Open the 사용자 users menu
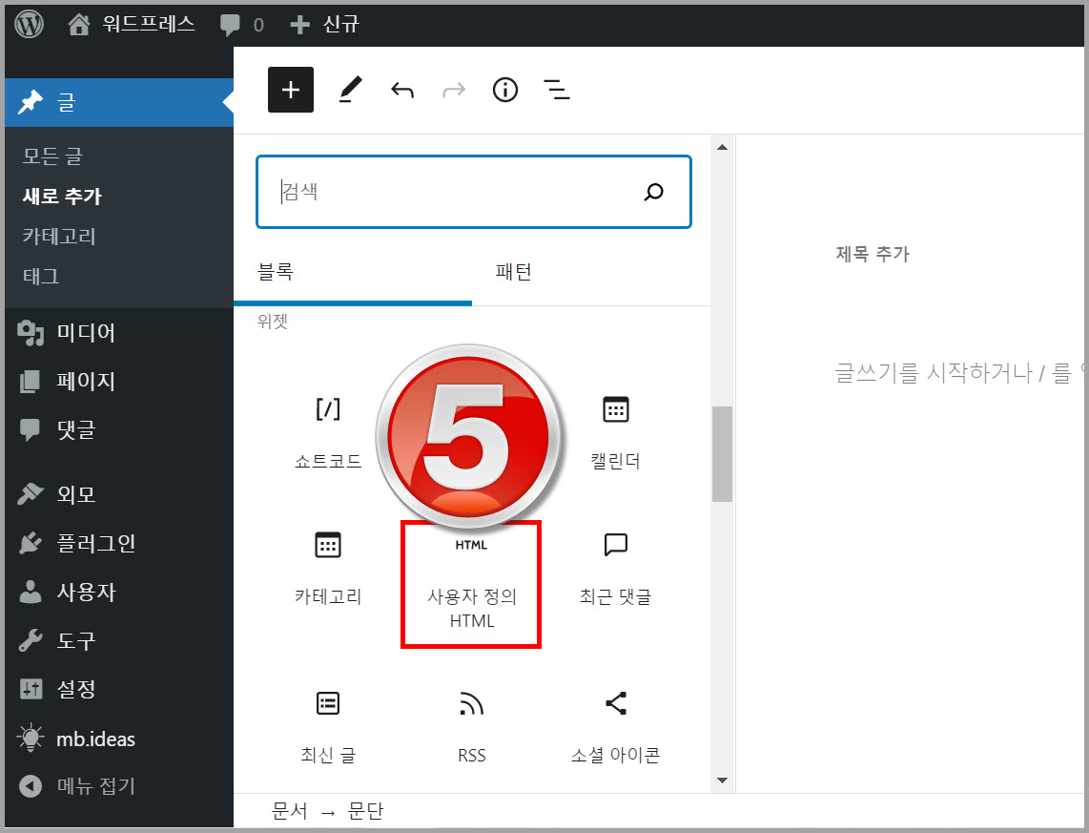This screenshot has height=833, width=1089. (119, 592)
